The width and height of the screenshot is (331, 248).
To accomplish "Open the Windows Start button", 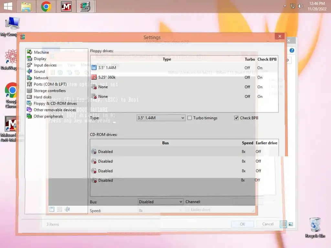I will [x=8, y=6].
